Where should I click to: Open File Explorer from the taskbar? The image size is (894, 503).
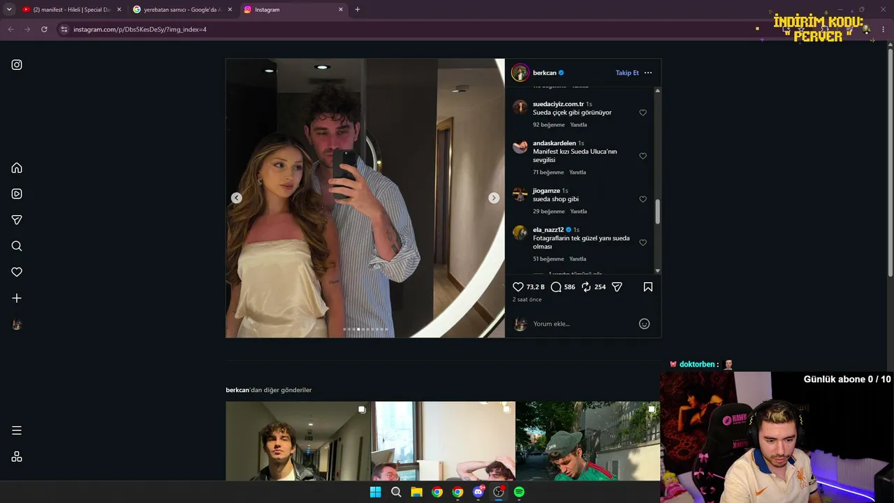coord(417,492)
